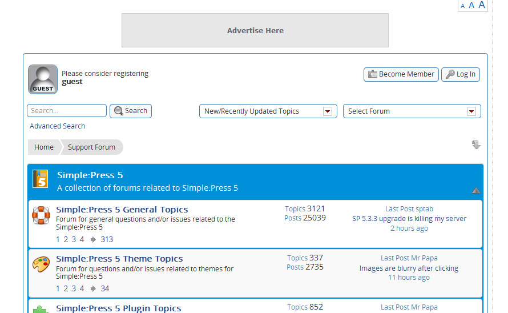This screenshot has height=313, width=508.
Task: Click the 'Topics 3121' count
Action: (x=305, y=208)
